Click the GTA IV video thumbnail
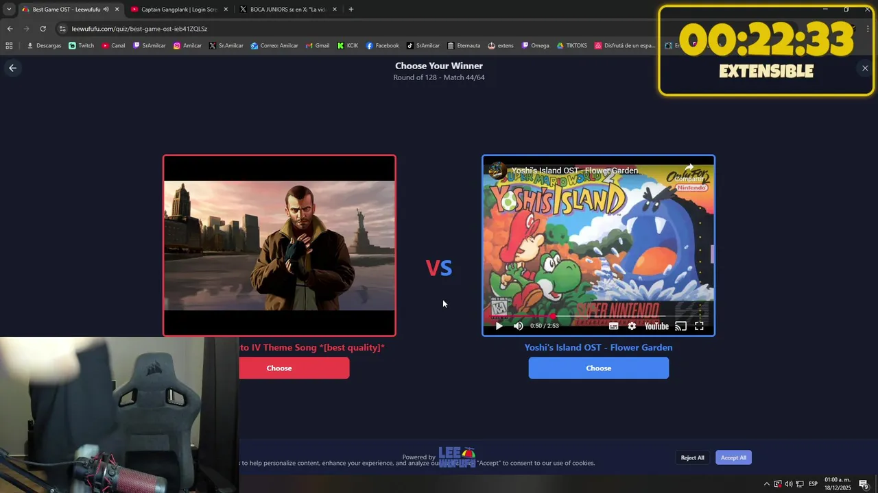Image resolution: width=878 pixels, height=493 pixels. tap(279, 246)
